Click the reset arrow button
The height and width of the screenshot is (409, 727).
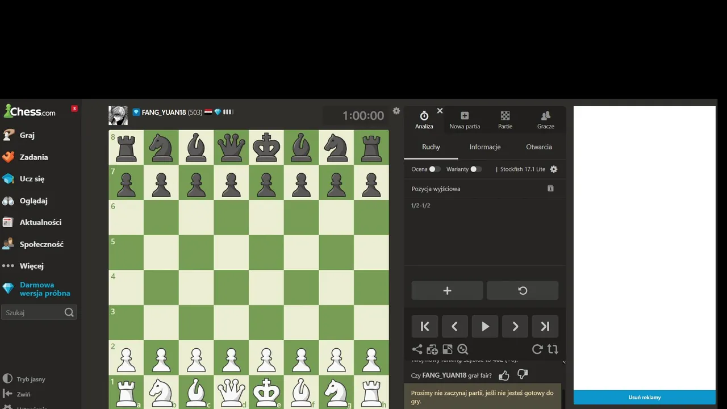(523, 290)
